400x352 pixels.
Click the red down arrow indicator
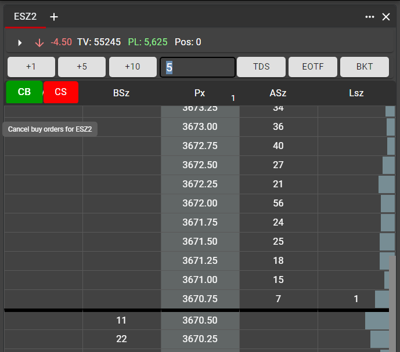click(x=39, y=42)
